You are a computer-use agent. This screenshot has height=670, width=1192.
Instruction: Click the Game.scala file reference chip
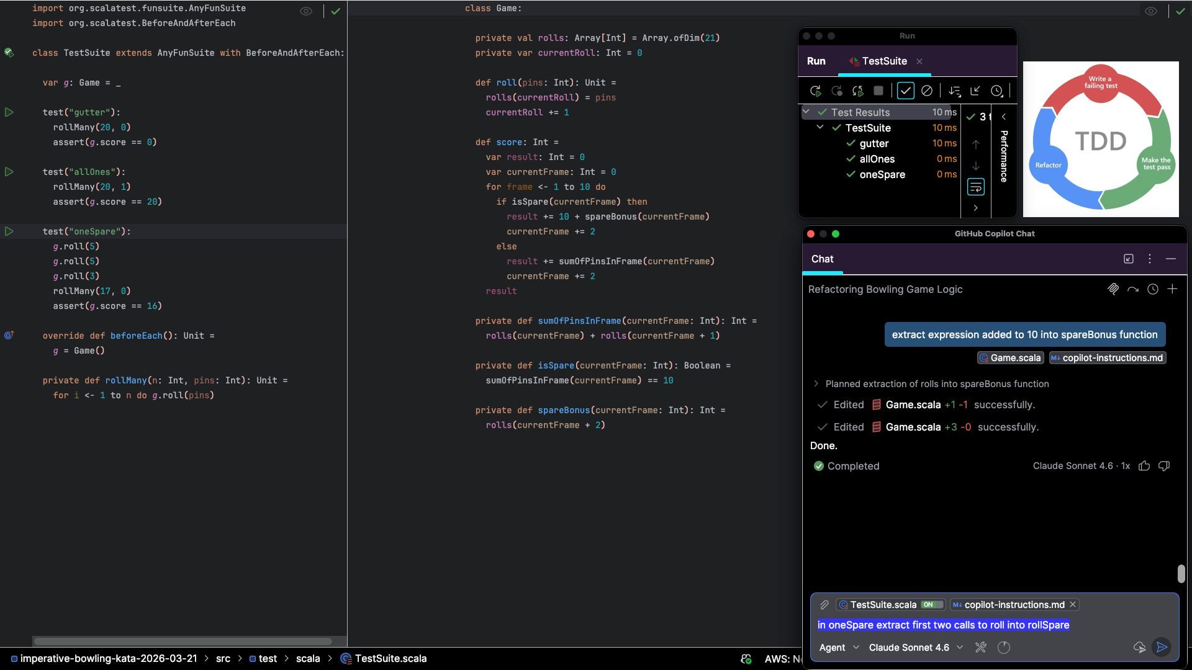(1010, 358)
